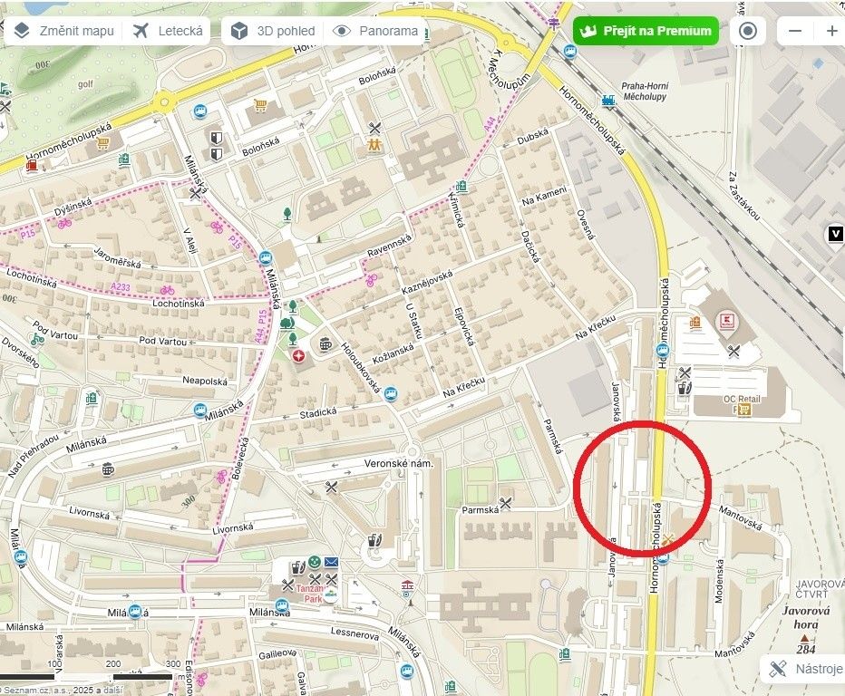Screen dimensions: 845x696
Task: Click the Tanzan Park label
Action: coord(312,594)
